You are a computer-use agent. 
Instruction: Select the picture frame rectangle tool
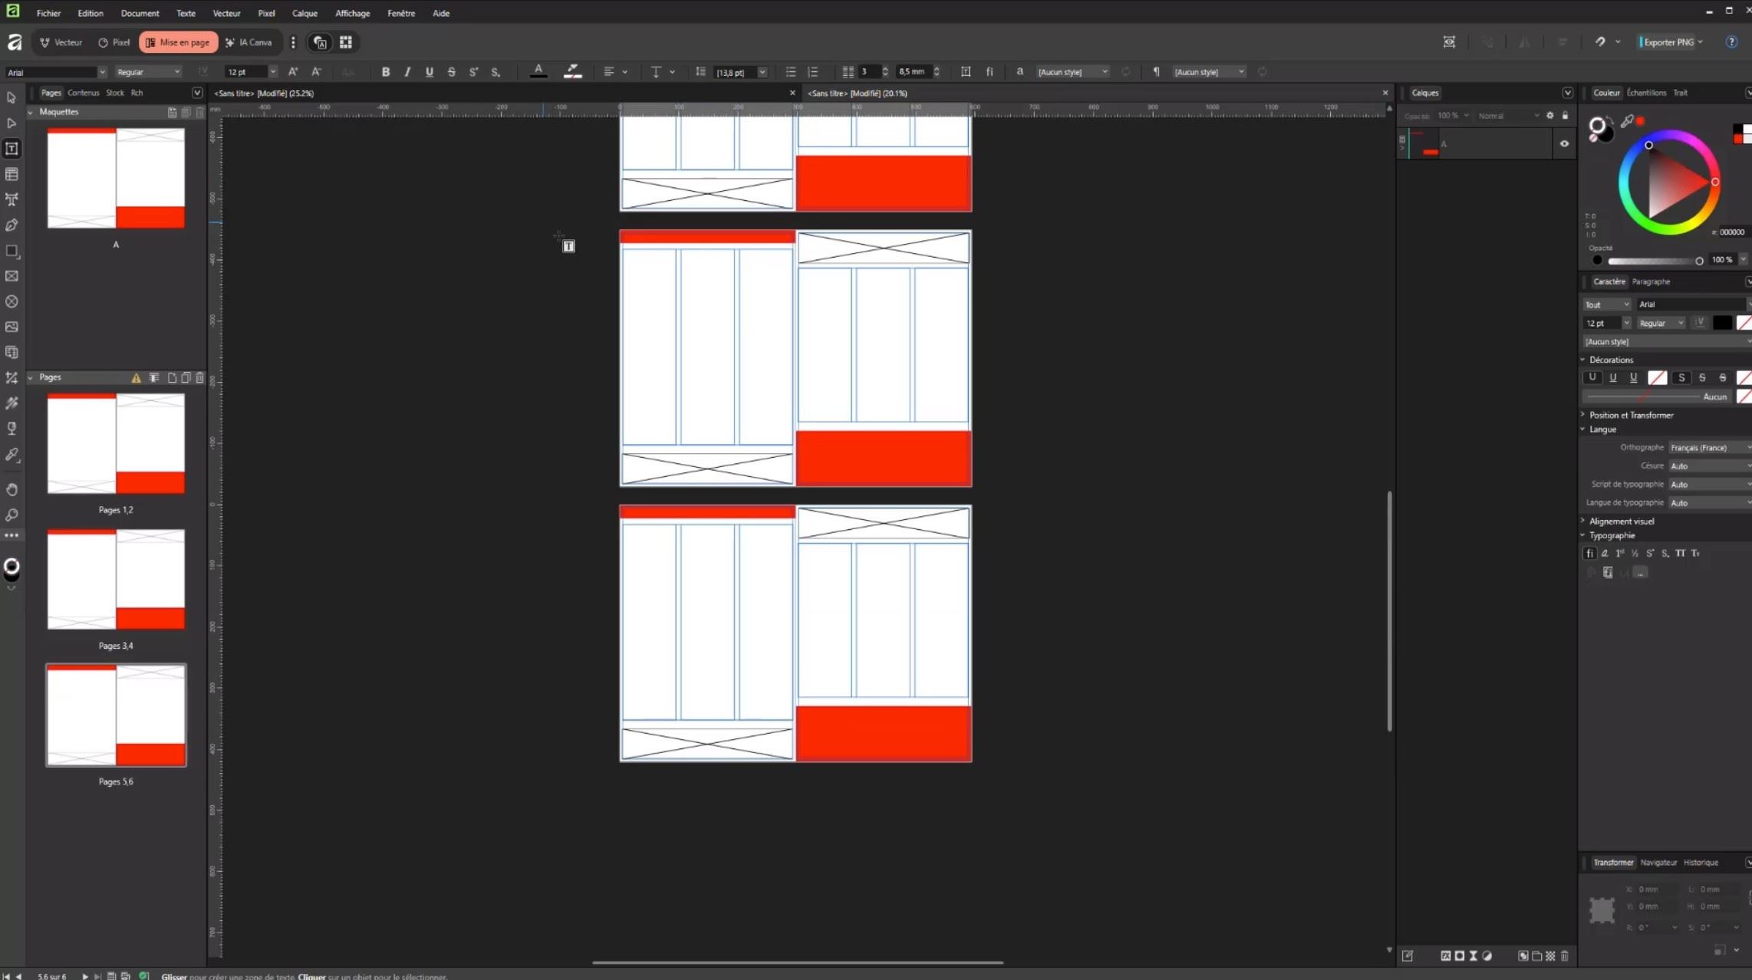(x=12, y=276)
